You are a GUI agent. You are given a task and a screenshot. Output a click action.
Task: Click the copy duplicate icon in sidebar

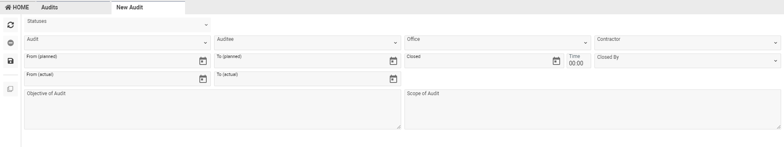pos(11,89)
